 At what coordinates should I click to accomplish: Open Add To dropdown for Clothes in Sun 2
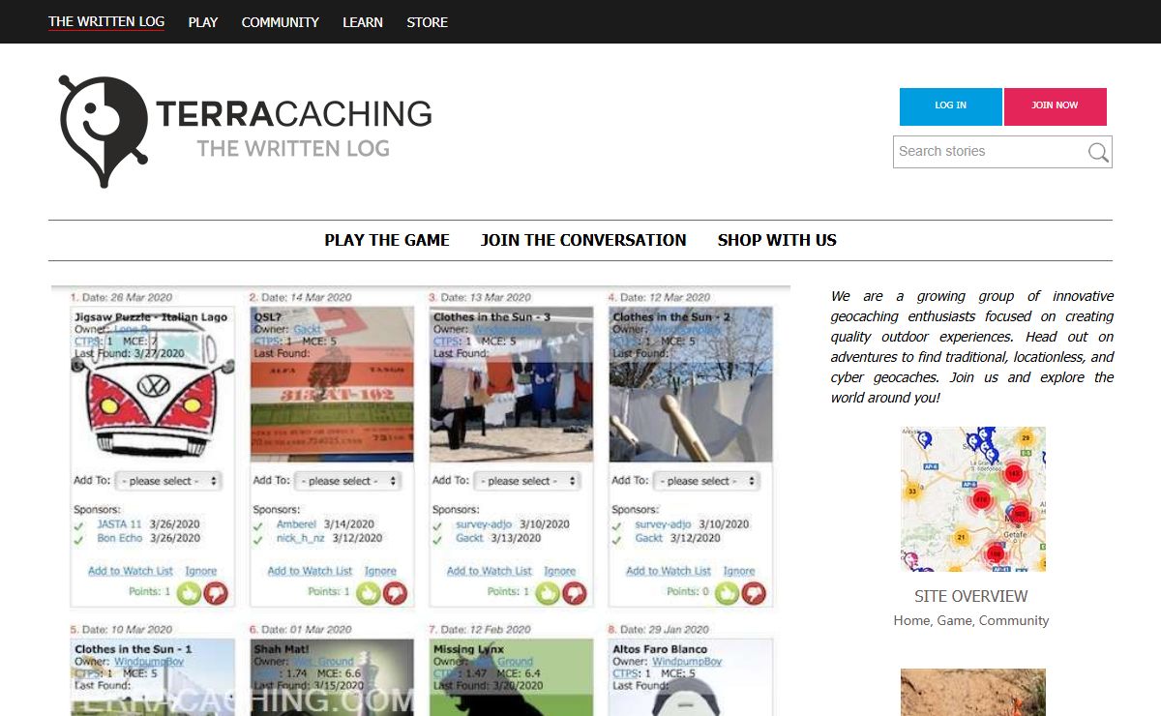click(x=706, y=481)
